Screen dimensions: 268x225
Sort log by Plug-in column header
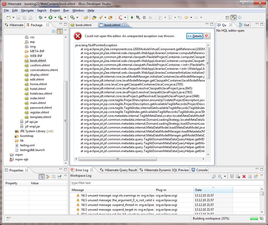click(x=174, y=190)
